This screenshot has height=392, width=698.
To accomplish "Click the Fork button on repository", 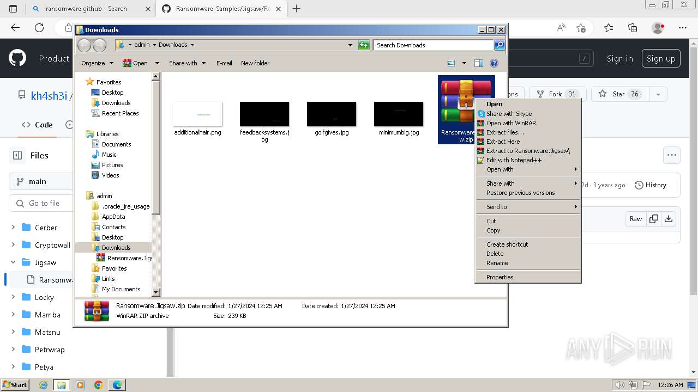I will [558, 94].
